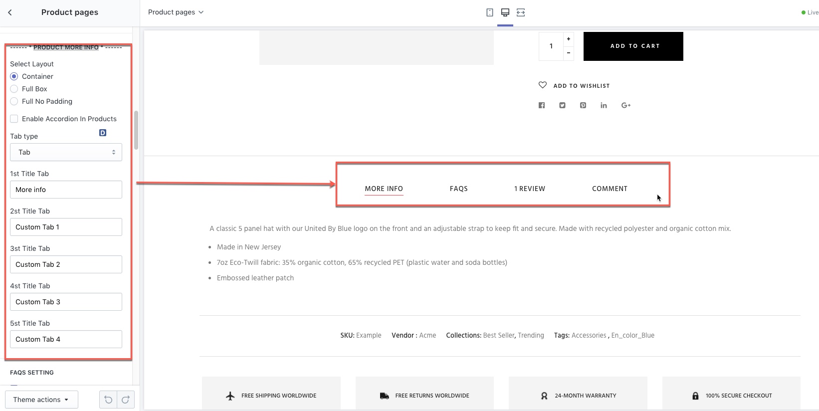Click the blue D icon next to Tab type

(x=103, y=133)
